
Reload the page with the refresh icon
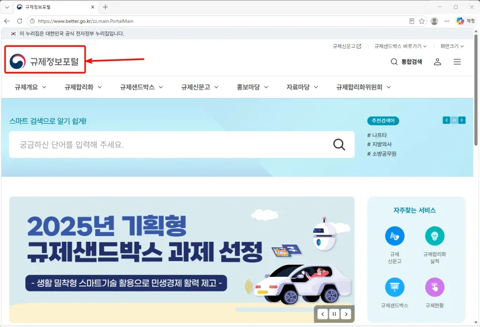20,21
